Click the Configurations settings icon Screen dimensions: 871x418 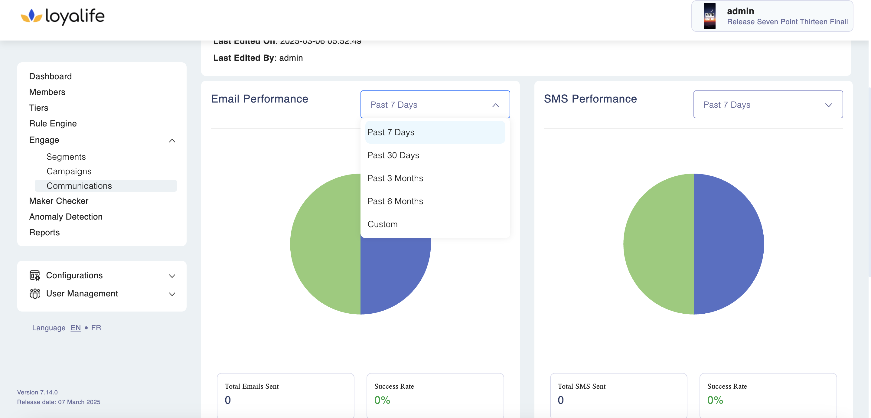[34, 275]
